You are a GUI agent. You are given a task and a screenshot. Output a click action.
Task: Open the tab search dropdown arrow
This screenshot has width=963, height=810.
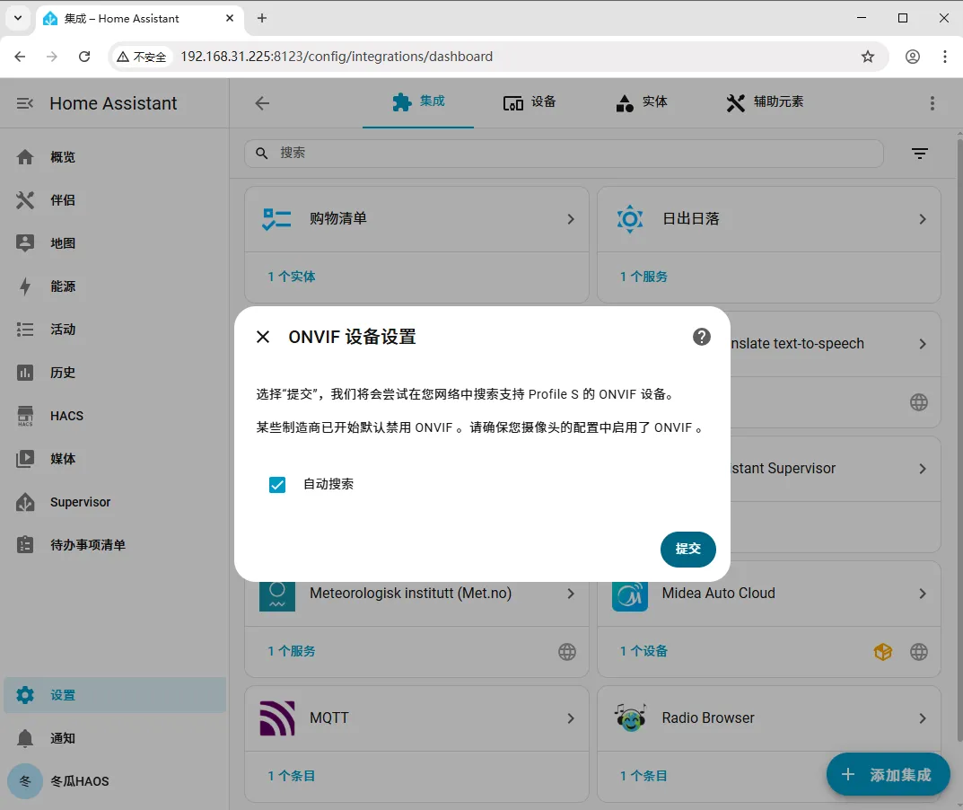tap(18, 19)
